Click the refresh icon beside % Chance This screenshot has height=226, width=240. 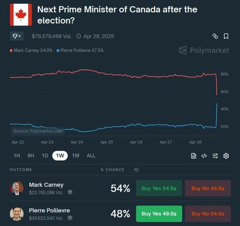pyautogui.click(x=136, y=169)
